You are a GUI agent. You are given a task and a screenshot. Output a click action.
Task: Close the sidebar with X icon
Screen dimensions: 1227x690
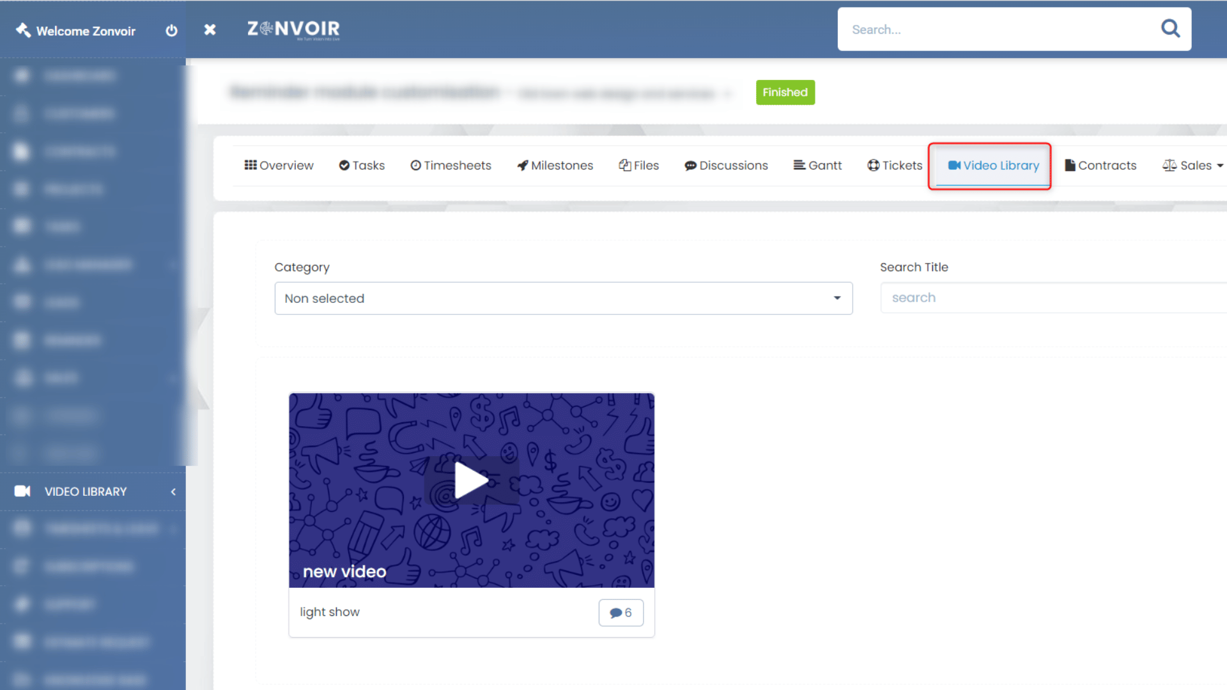(x=210, y=29)
